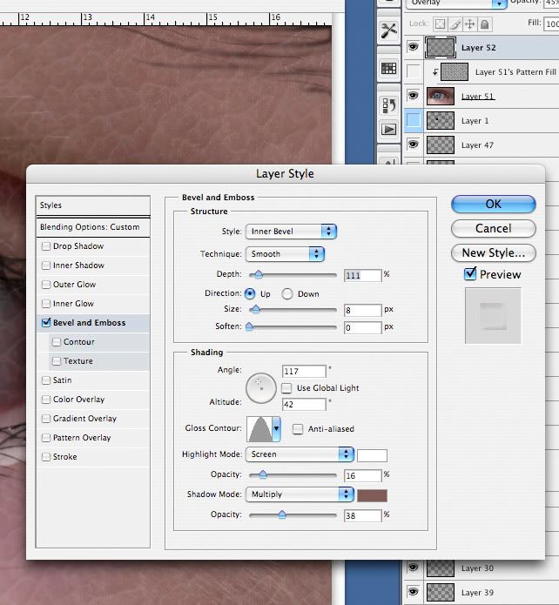Click Angle value field 117
The image size is (559, 605).
[x=304, y=371]
